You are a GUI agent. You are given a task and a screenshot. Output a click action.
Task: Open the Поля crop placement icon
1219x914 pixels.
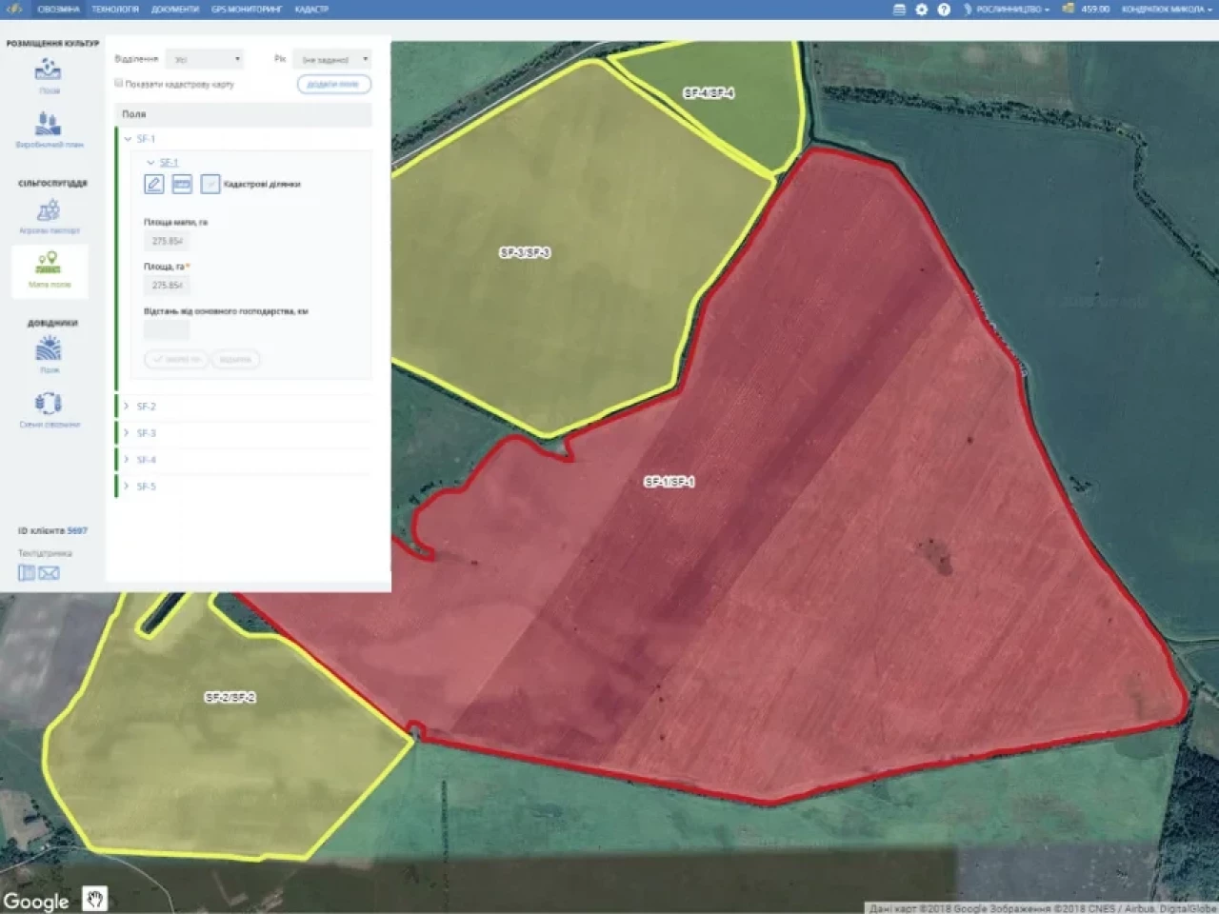[x=49, y=70]
